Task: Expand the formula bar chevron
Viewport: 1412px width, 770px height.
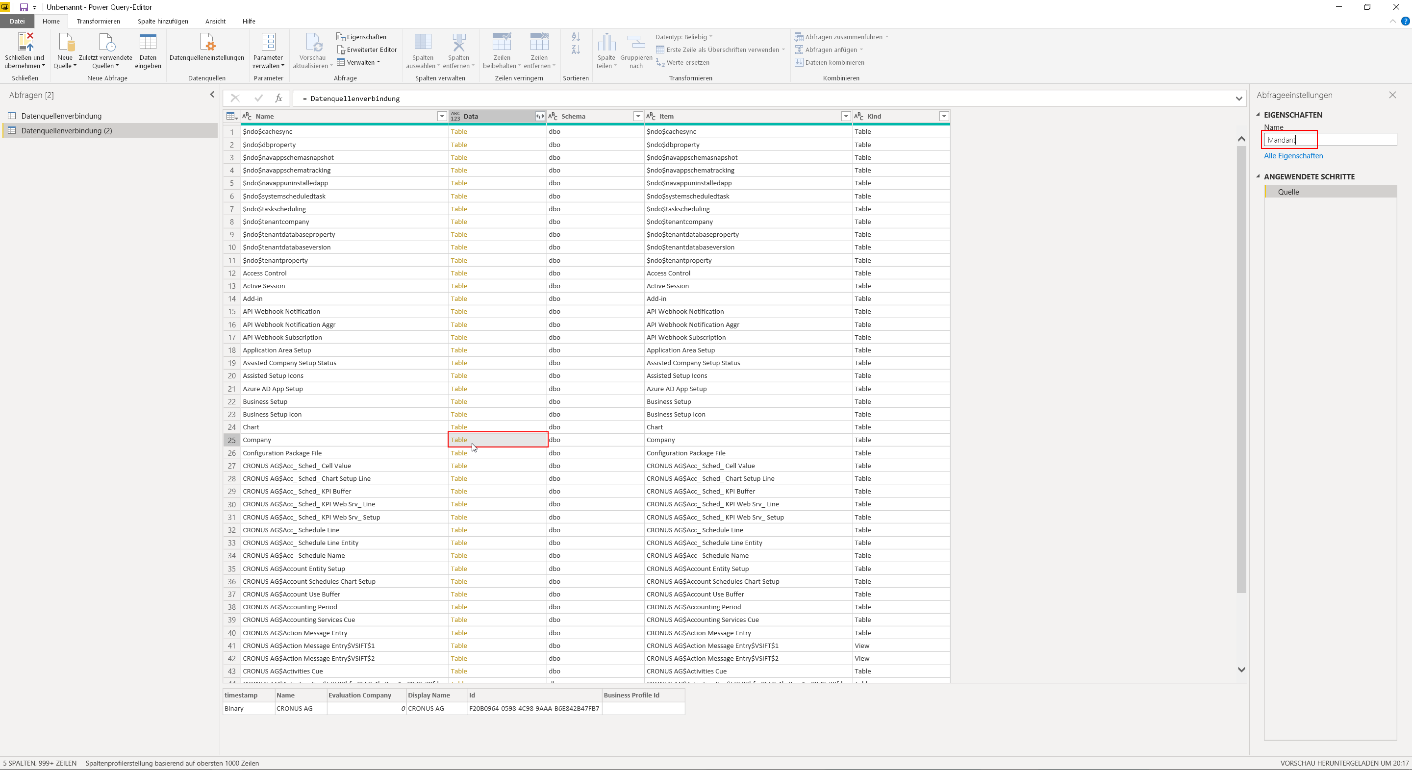Action: (1239, 99)
